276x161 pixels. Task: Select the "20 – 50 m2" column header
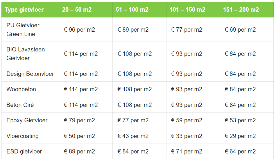click(77, 10)
